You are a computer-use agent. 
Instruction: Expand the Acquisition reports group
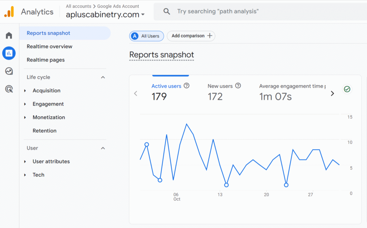[x=46, y=91]
